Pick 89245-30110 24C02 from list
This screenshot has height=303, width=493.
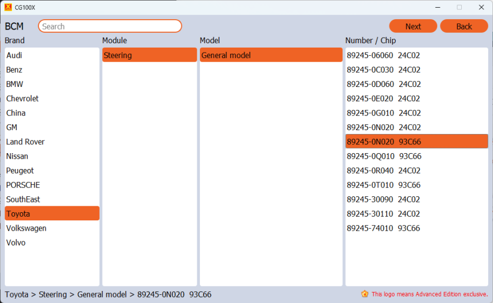pos(383,214)
